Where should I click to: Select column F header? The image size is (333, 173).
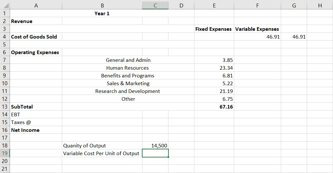tap(258, 6)
